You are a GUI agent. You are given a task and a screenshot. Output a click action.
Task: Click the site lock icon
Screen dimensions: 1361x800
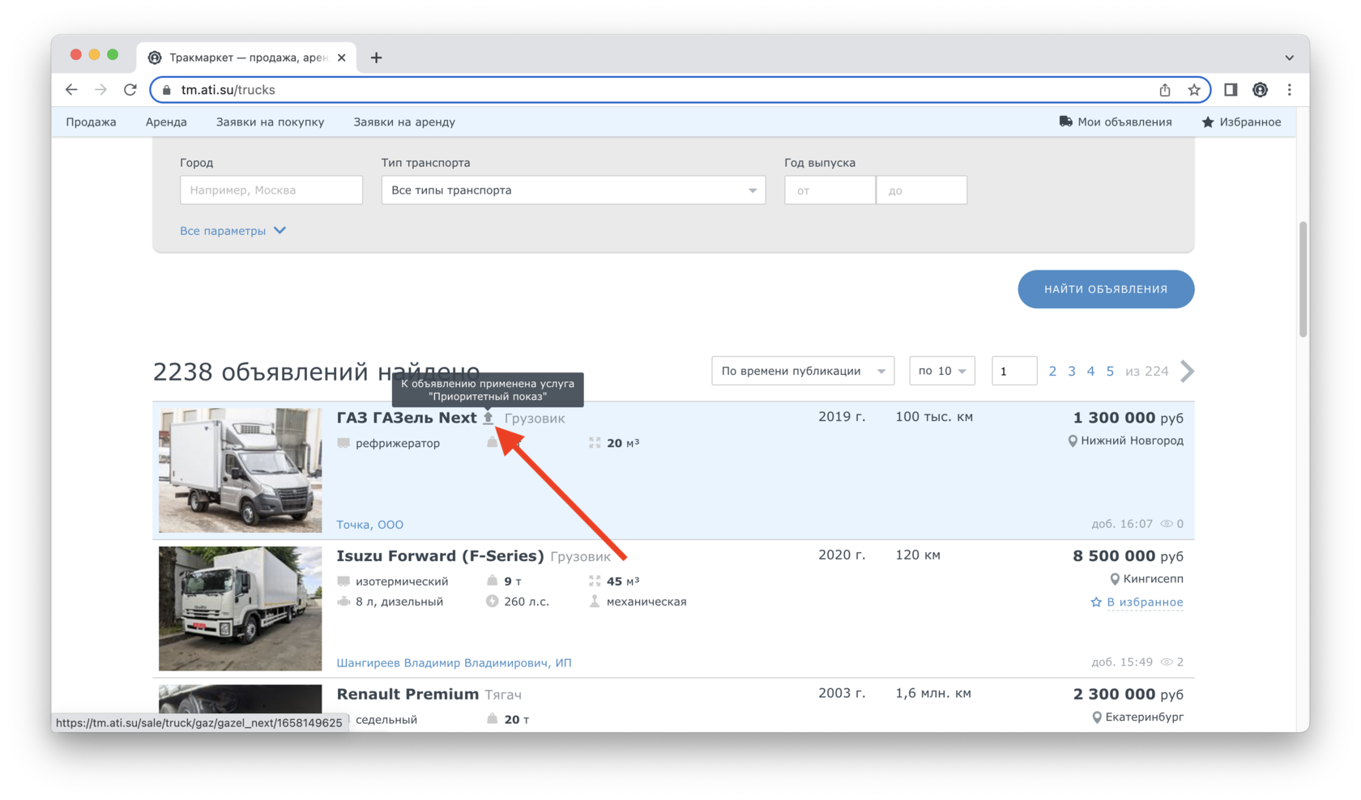pos(167,90)
